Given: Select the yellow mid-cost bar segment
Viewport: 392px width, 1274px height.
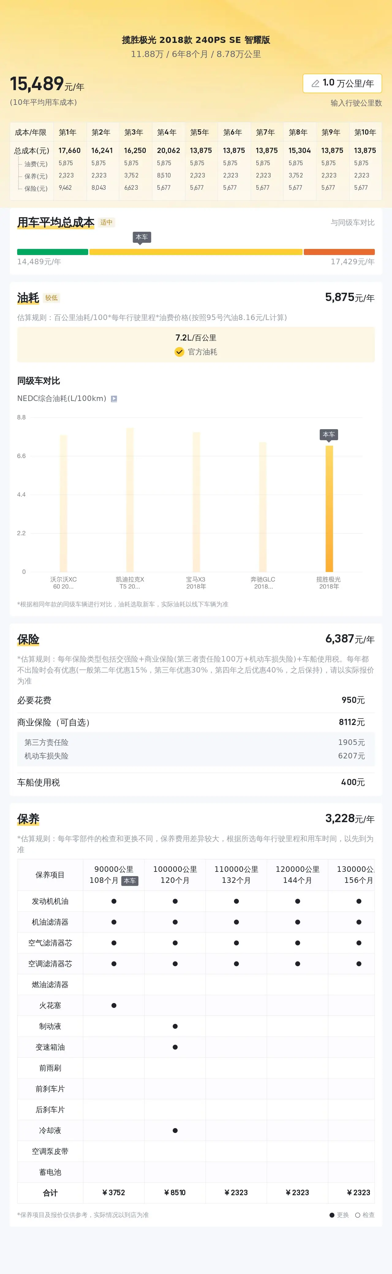Looking at the screenshot, I should coord(196,252).
